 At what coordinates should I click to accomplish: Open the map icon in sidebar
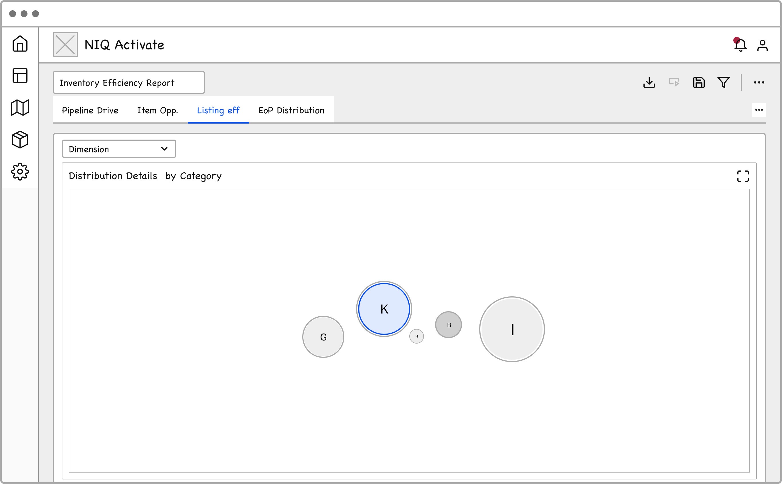pos(20,108)
